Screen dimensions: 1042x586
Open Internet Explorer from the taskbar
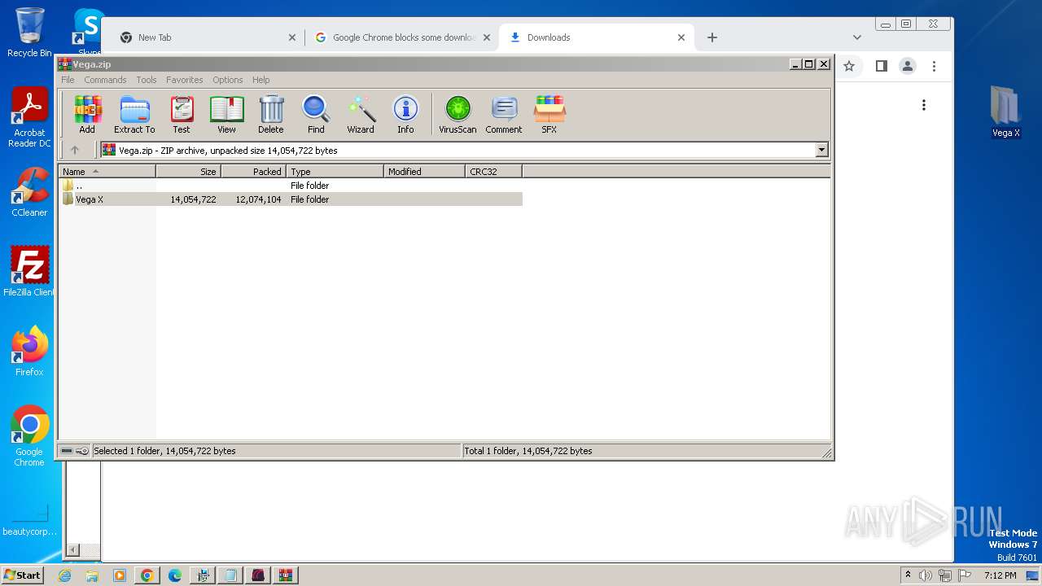[65, 575]
